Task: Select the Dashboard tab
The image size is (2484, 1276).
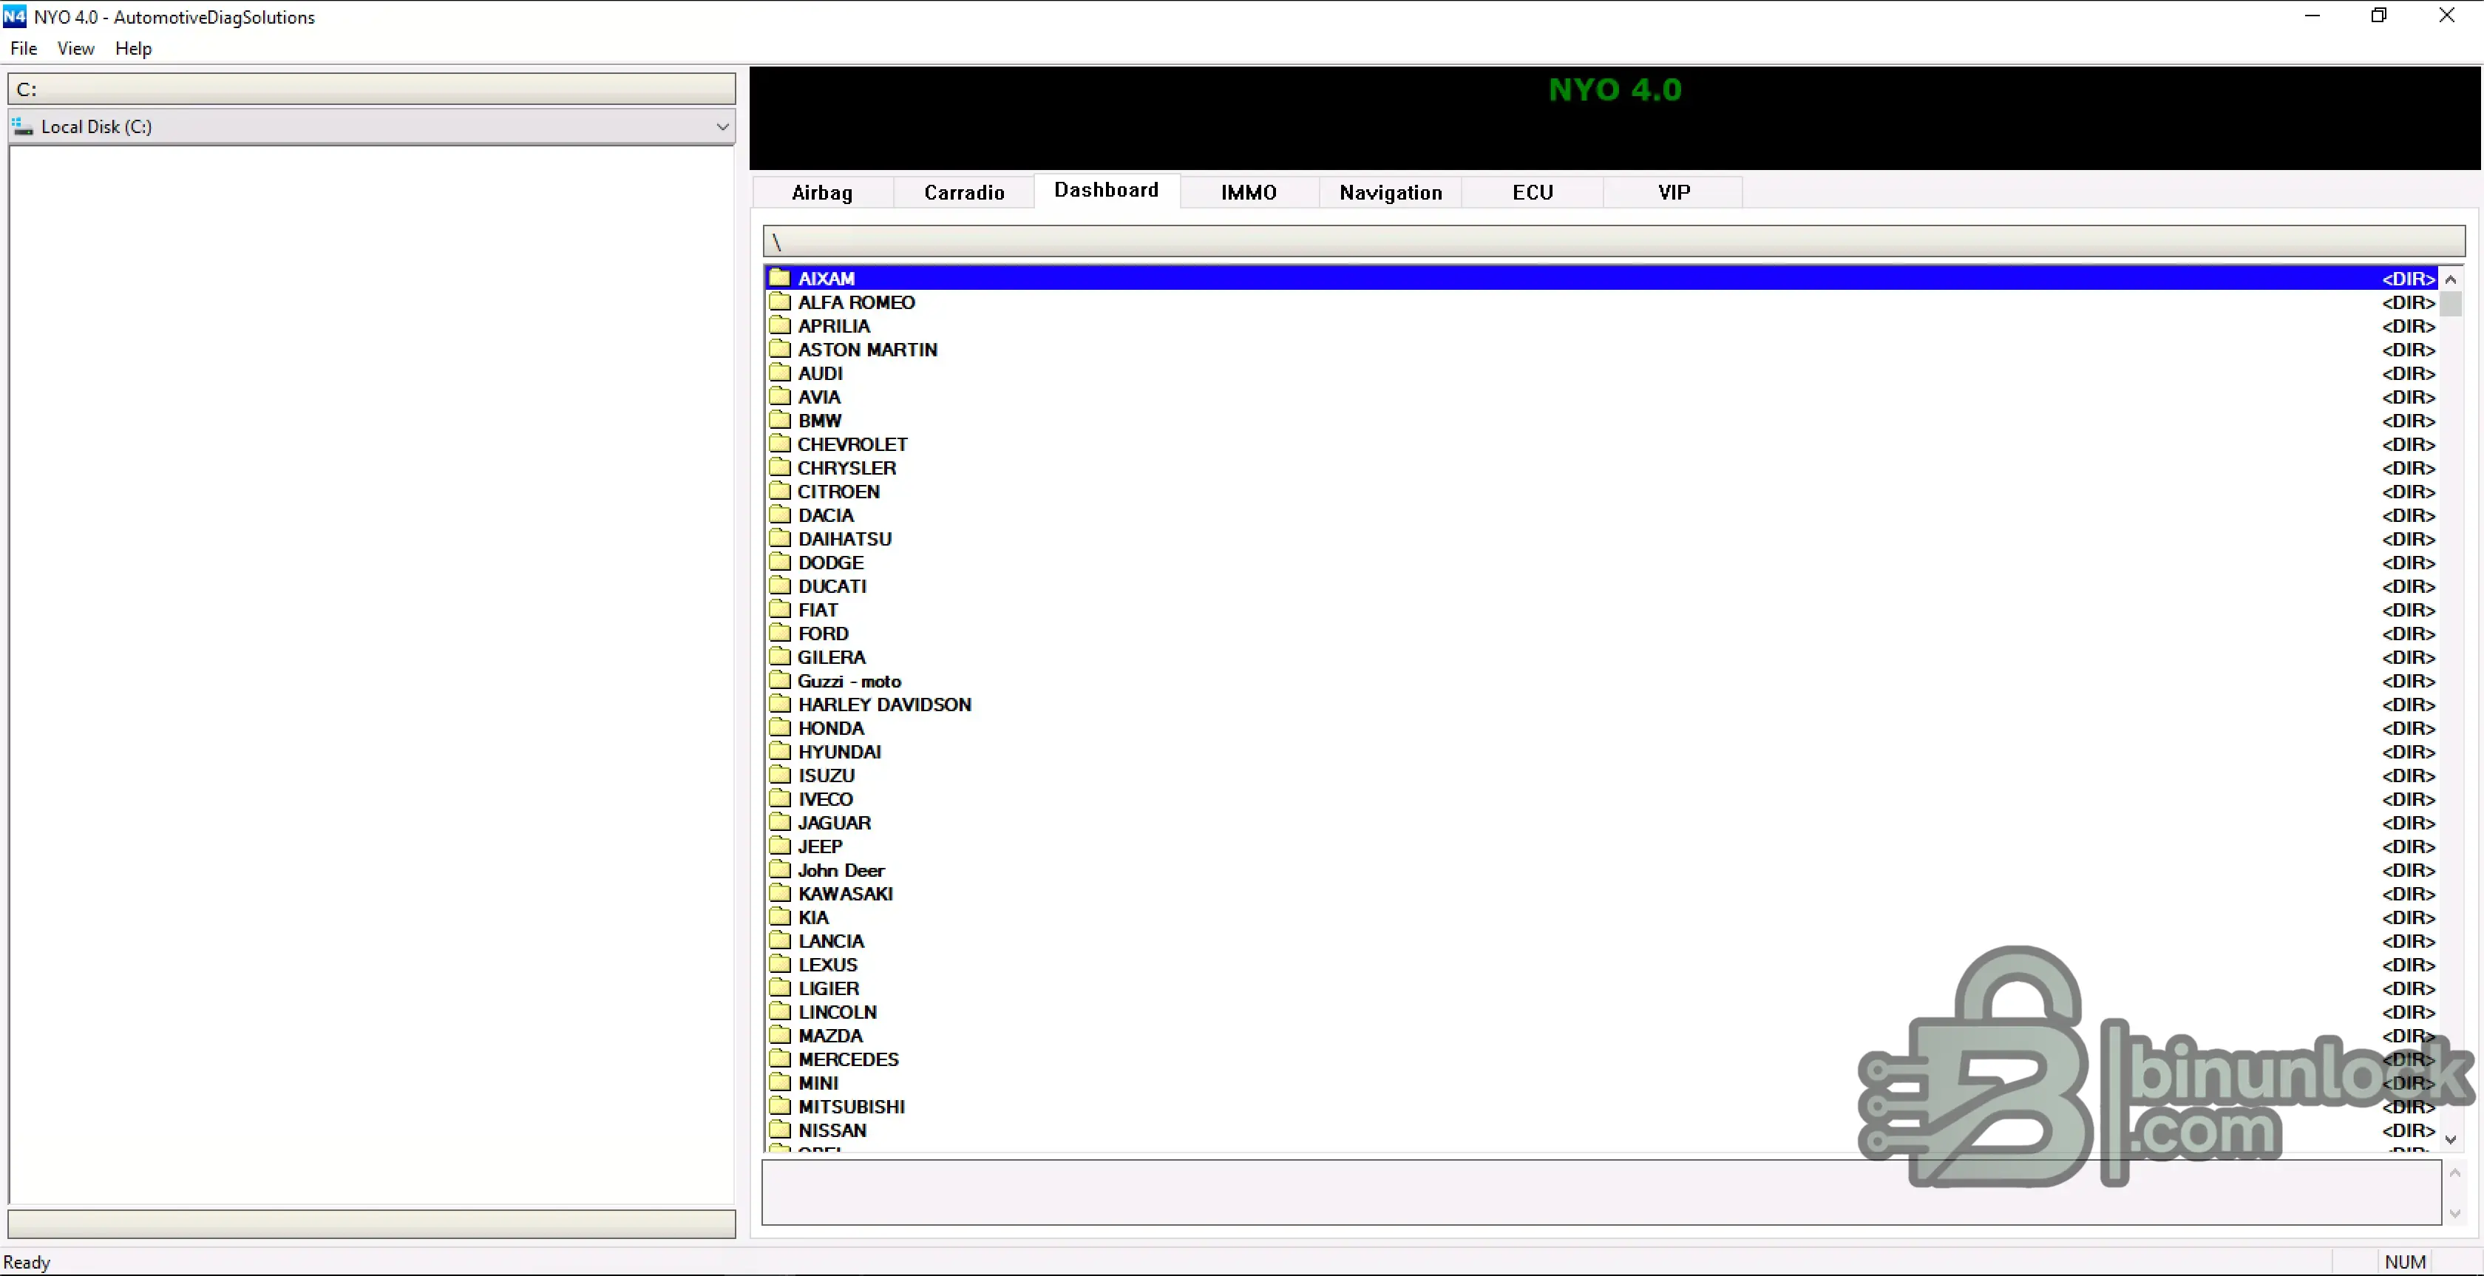Action: point(1106,190)
